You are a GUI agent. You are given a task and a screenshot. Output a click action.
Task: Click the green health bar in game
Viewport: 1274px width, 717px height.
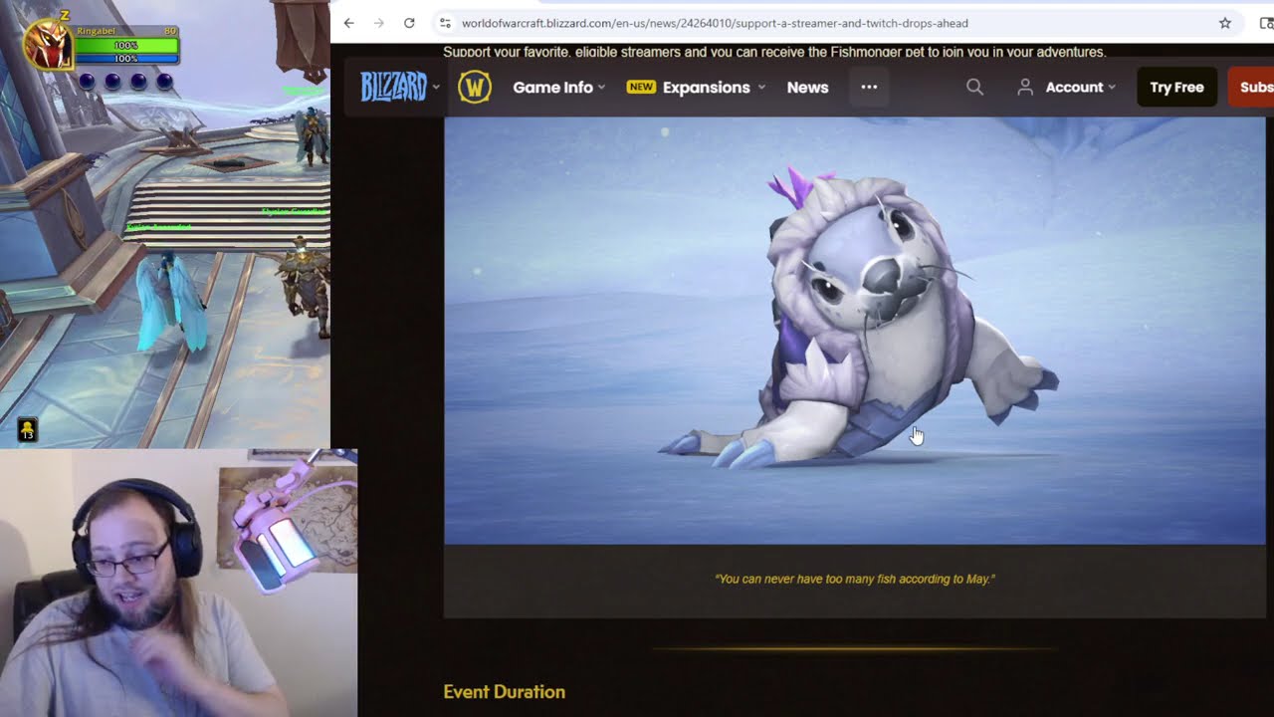click(125, 46)
